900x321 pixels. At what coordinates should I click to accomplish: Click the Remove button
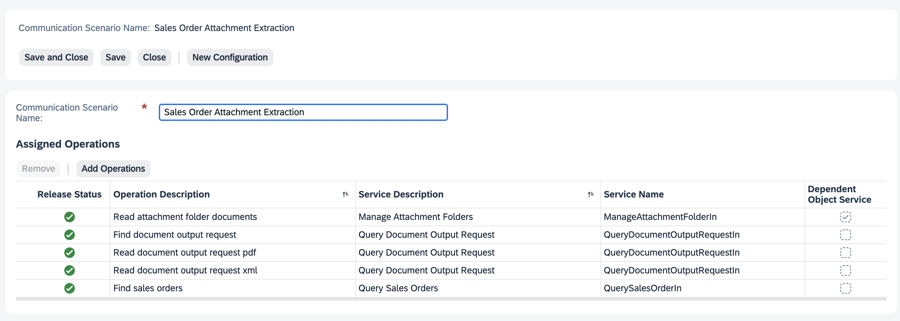(38, 168)
